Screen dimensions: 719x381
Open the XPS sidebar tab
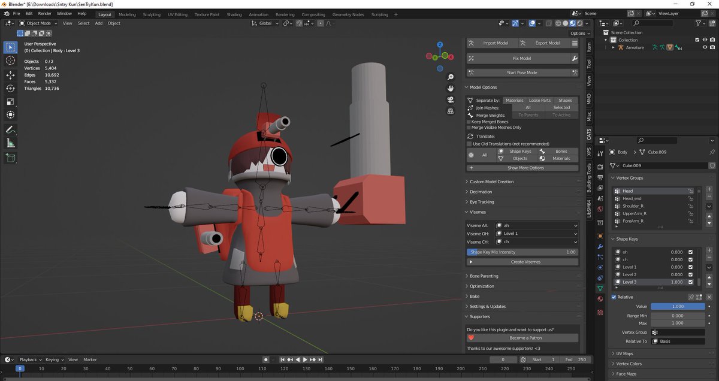pyautogui.click(x=588, y=152)
